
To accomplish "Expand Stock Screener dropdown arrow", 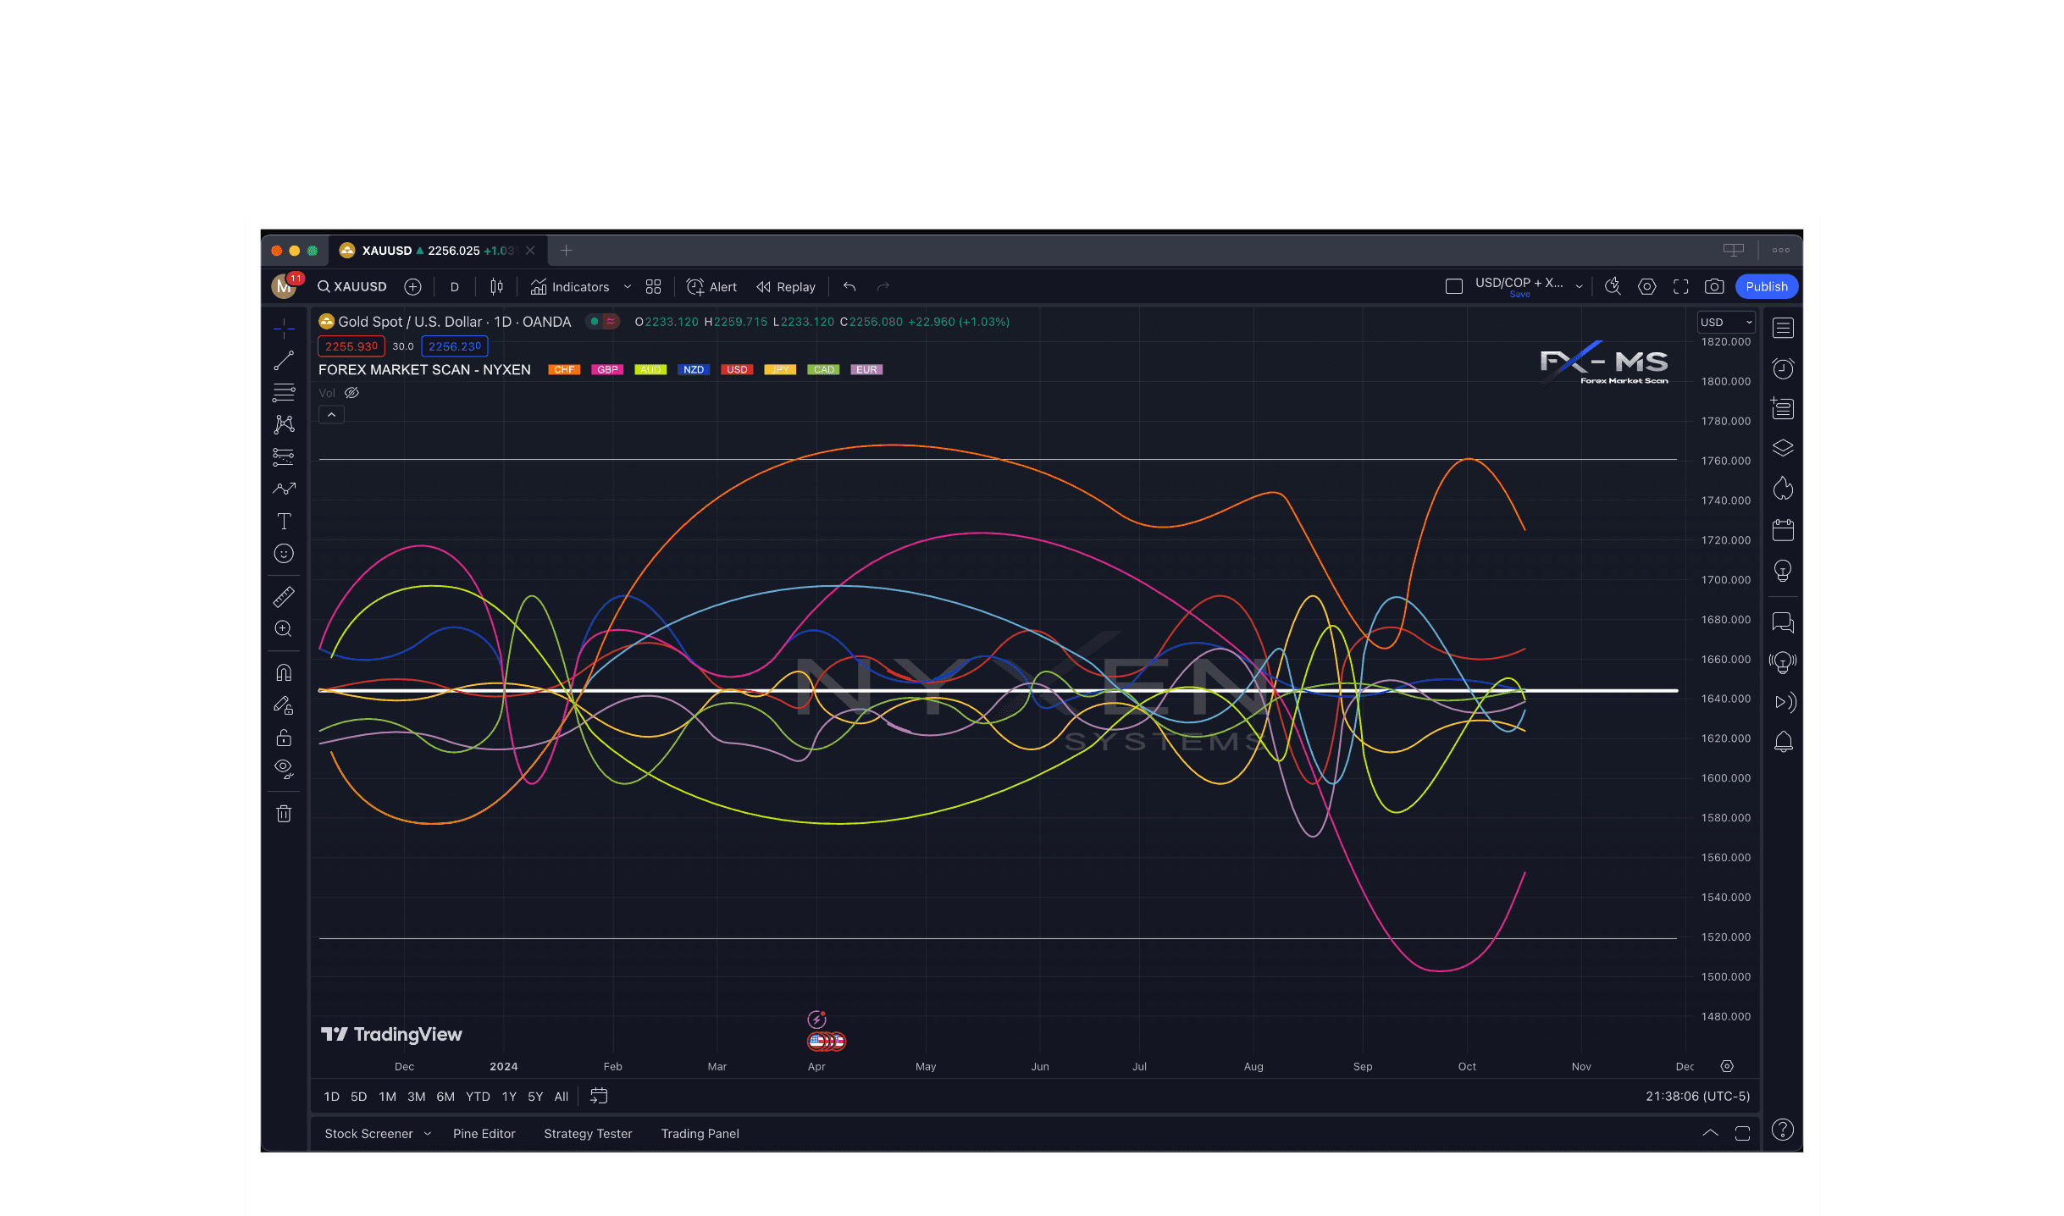I will click(428, 1134).
